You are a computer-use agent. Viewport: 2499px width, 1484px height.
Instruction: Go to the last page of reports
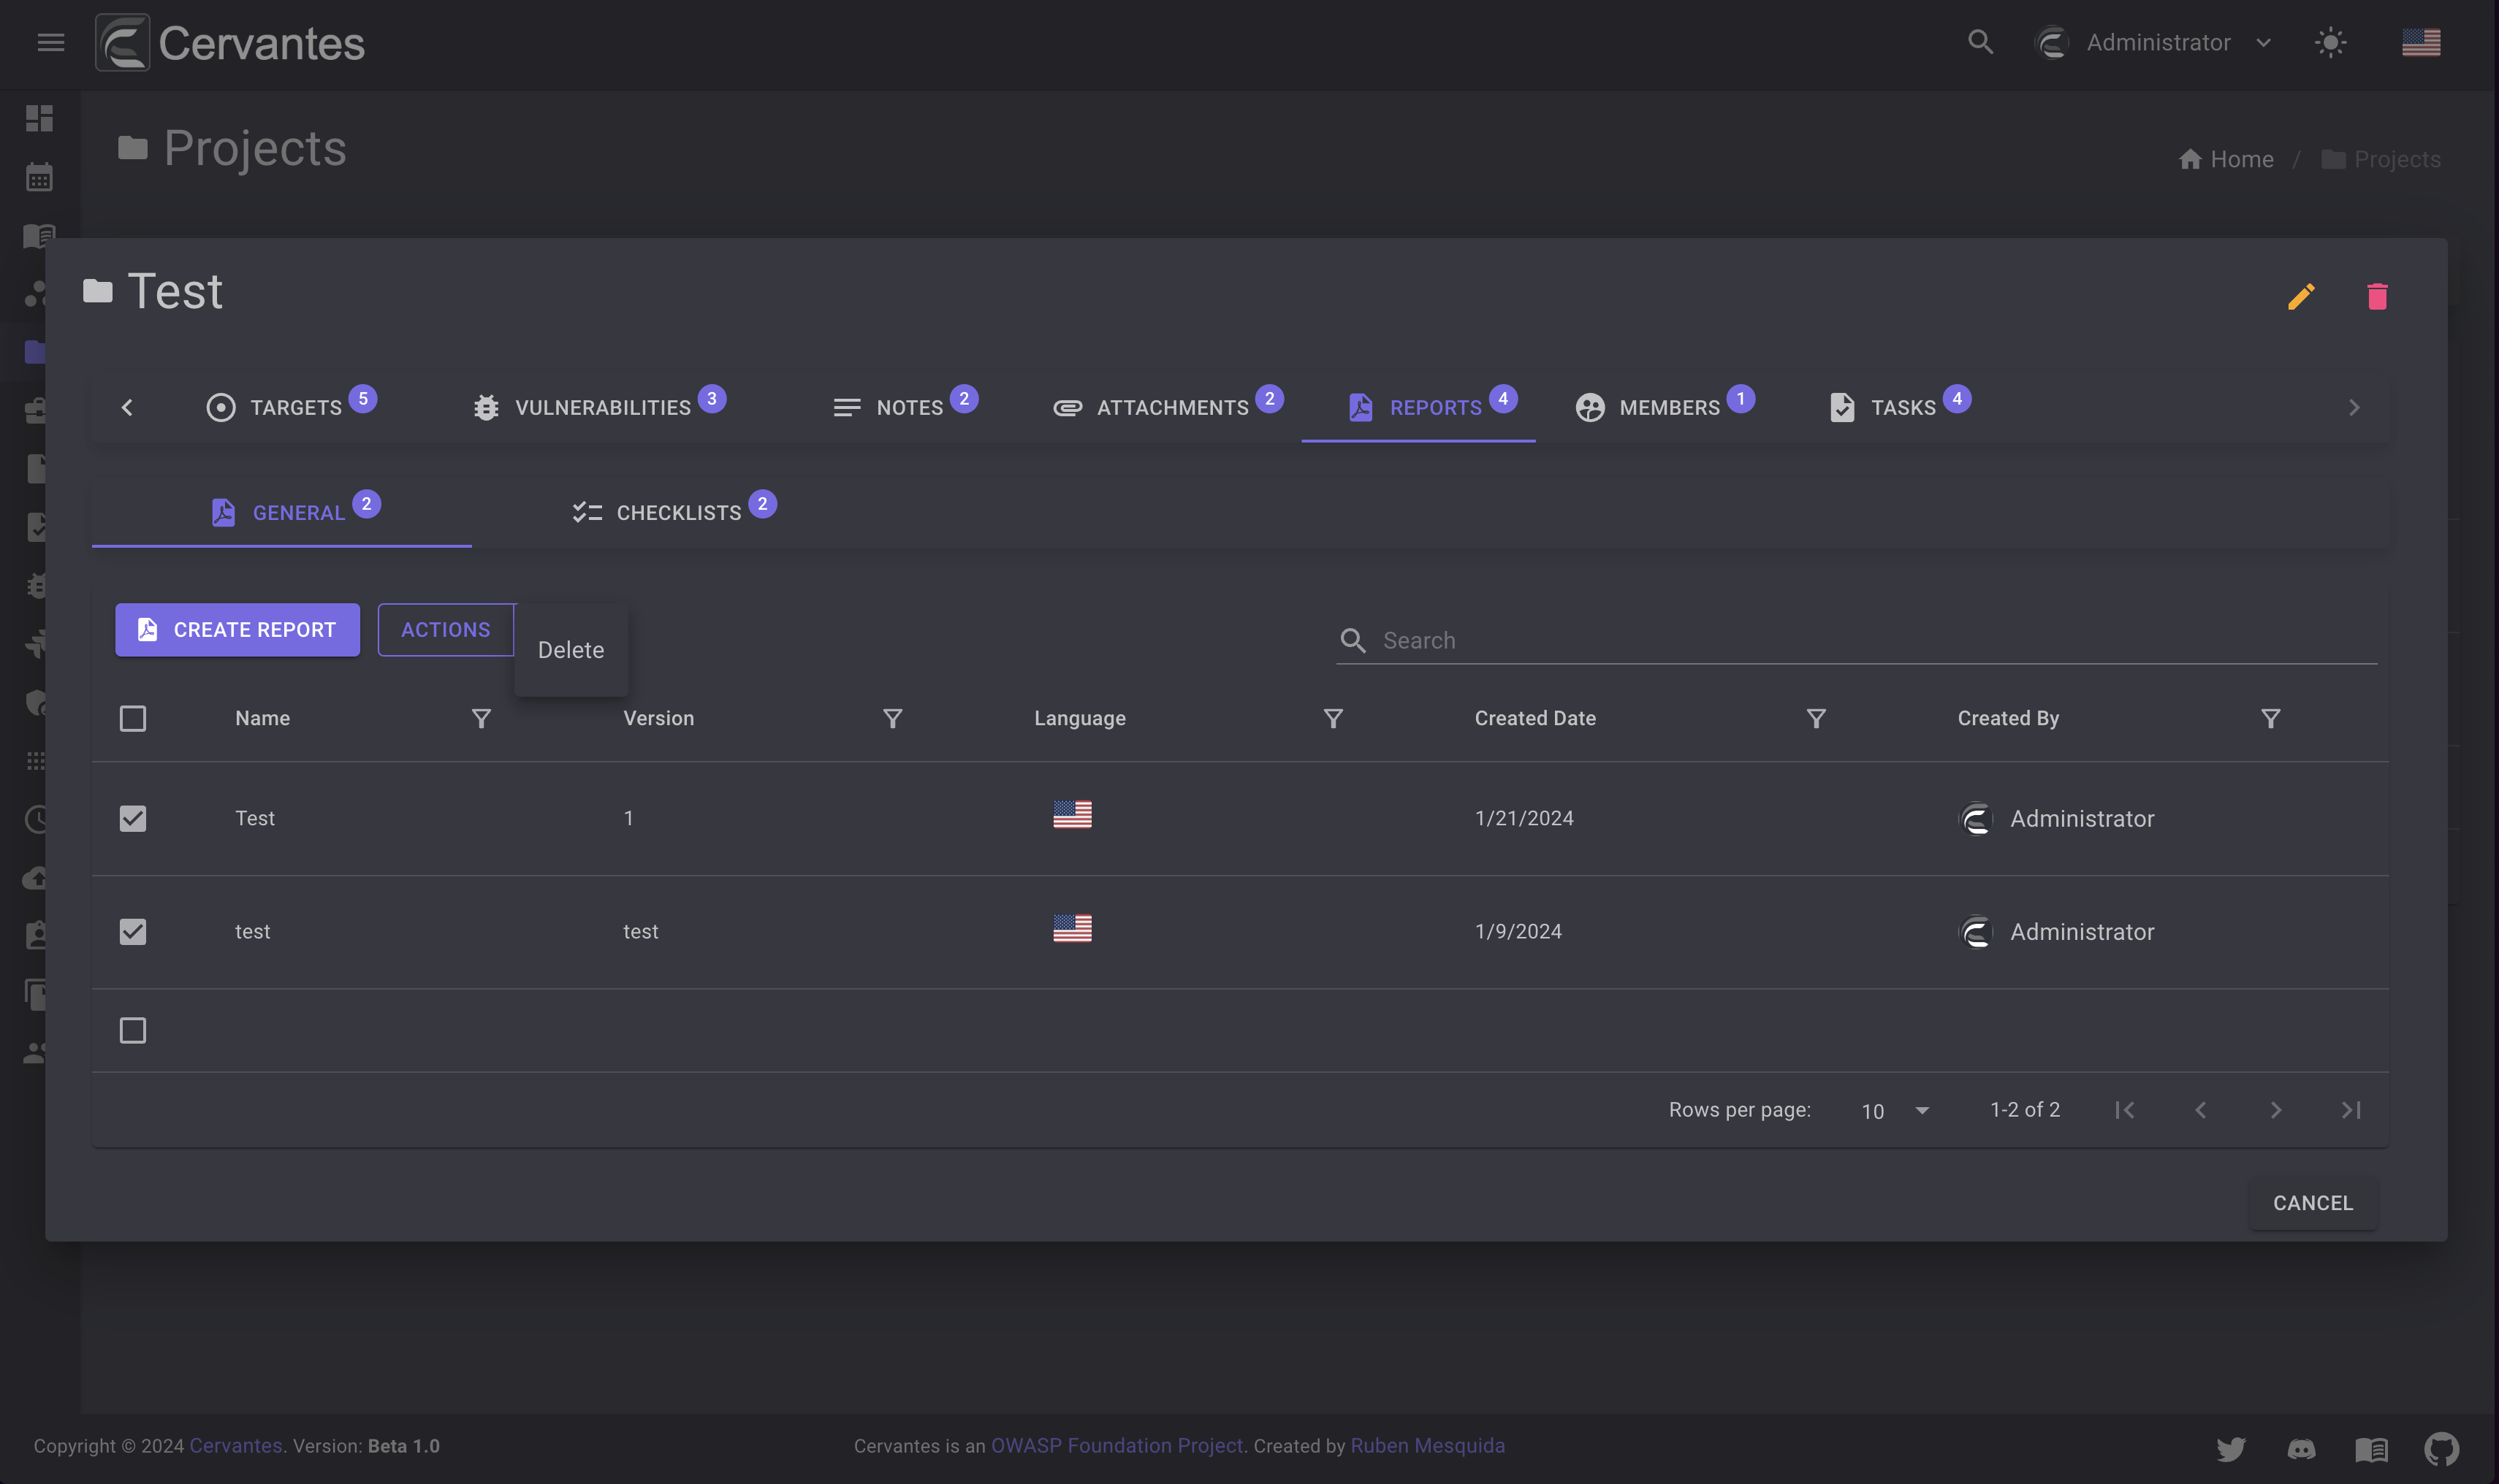click(2351, 1109)
